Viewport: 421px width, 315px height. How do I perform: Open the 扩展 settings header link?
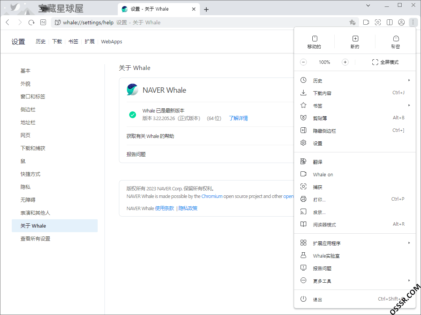coord(90,42)
